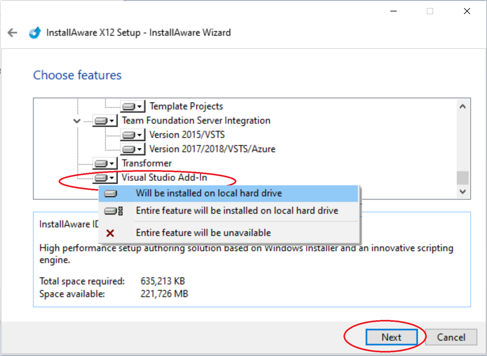
Task: Minimize the setup window
Action: tap(394, 11)
